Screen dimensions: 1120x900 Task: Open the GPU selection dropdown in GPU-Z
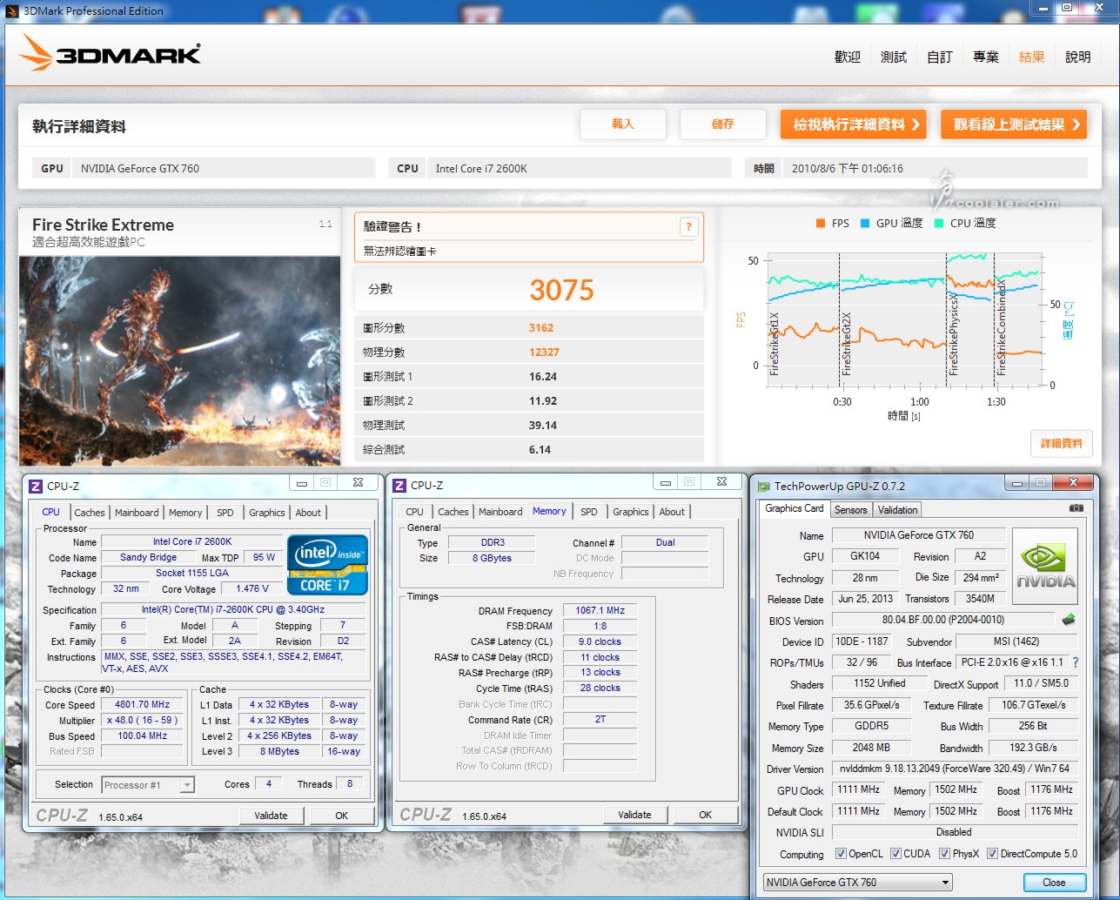(x=857, y=882)
